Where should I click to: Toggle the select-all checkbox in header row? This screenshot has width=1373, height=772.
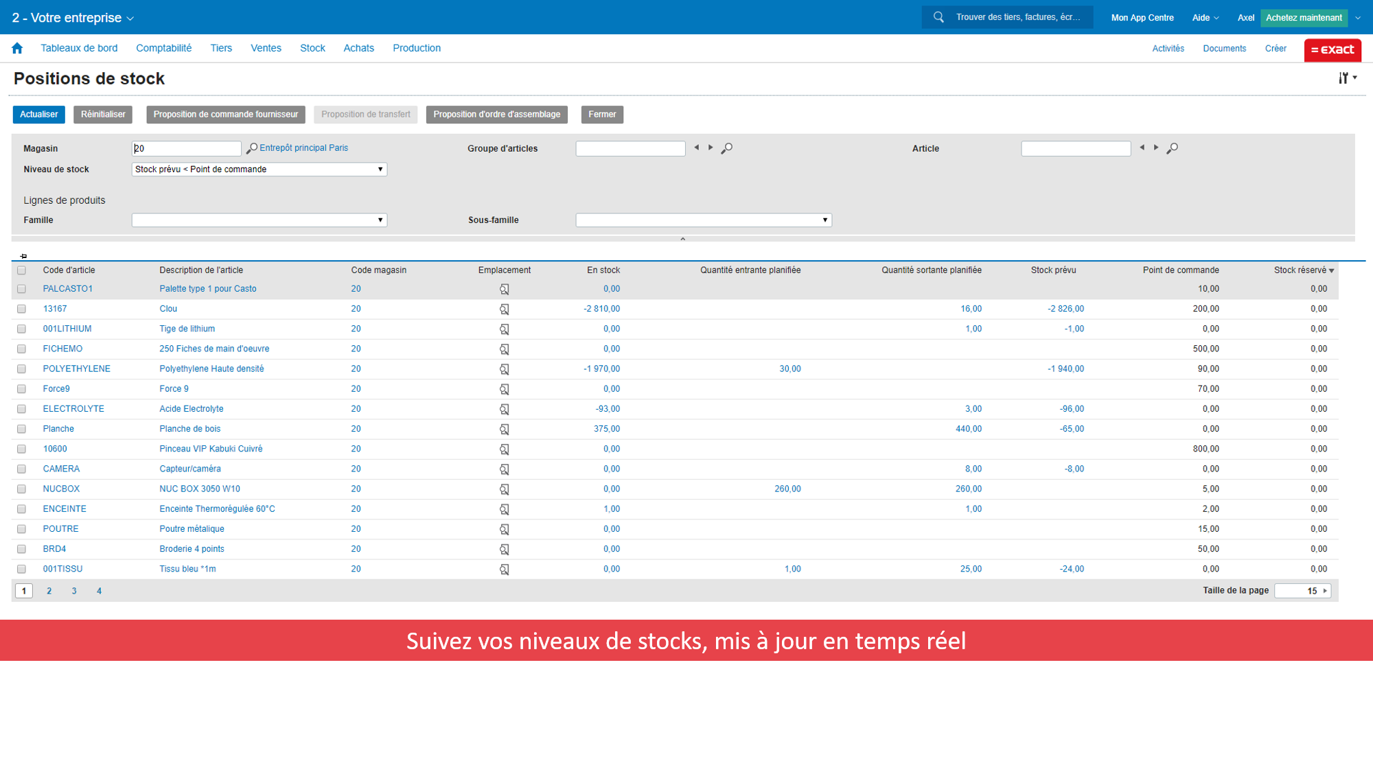21,270
